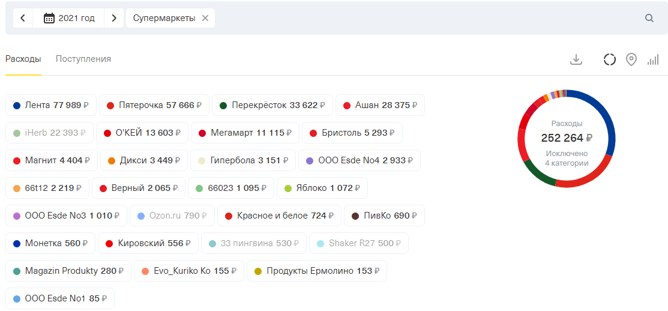668x311 pixels.
Task: Toggle the Пятерочка 57 666 ₽ chip
Action: point(154,105)
